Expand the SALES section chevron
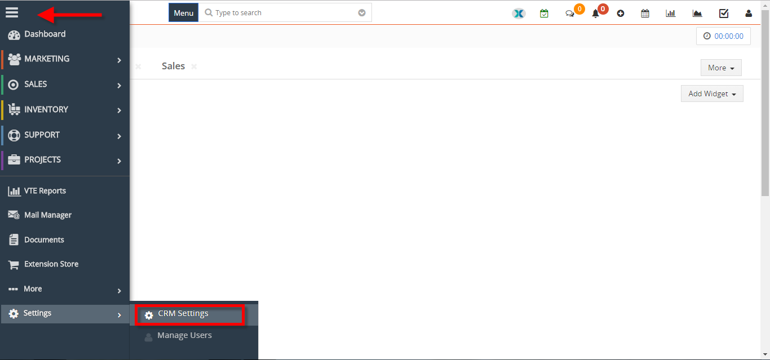Screen dimensions: 770x360 point(119,85)
